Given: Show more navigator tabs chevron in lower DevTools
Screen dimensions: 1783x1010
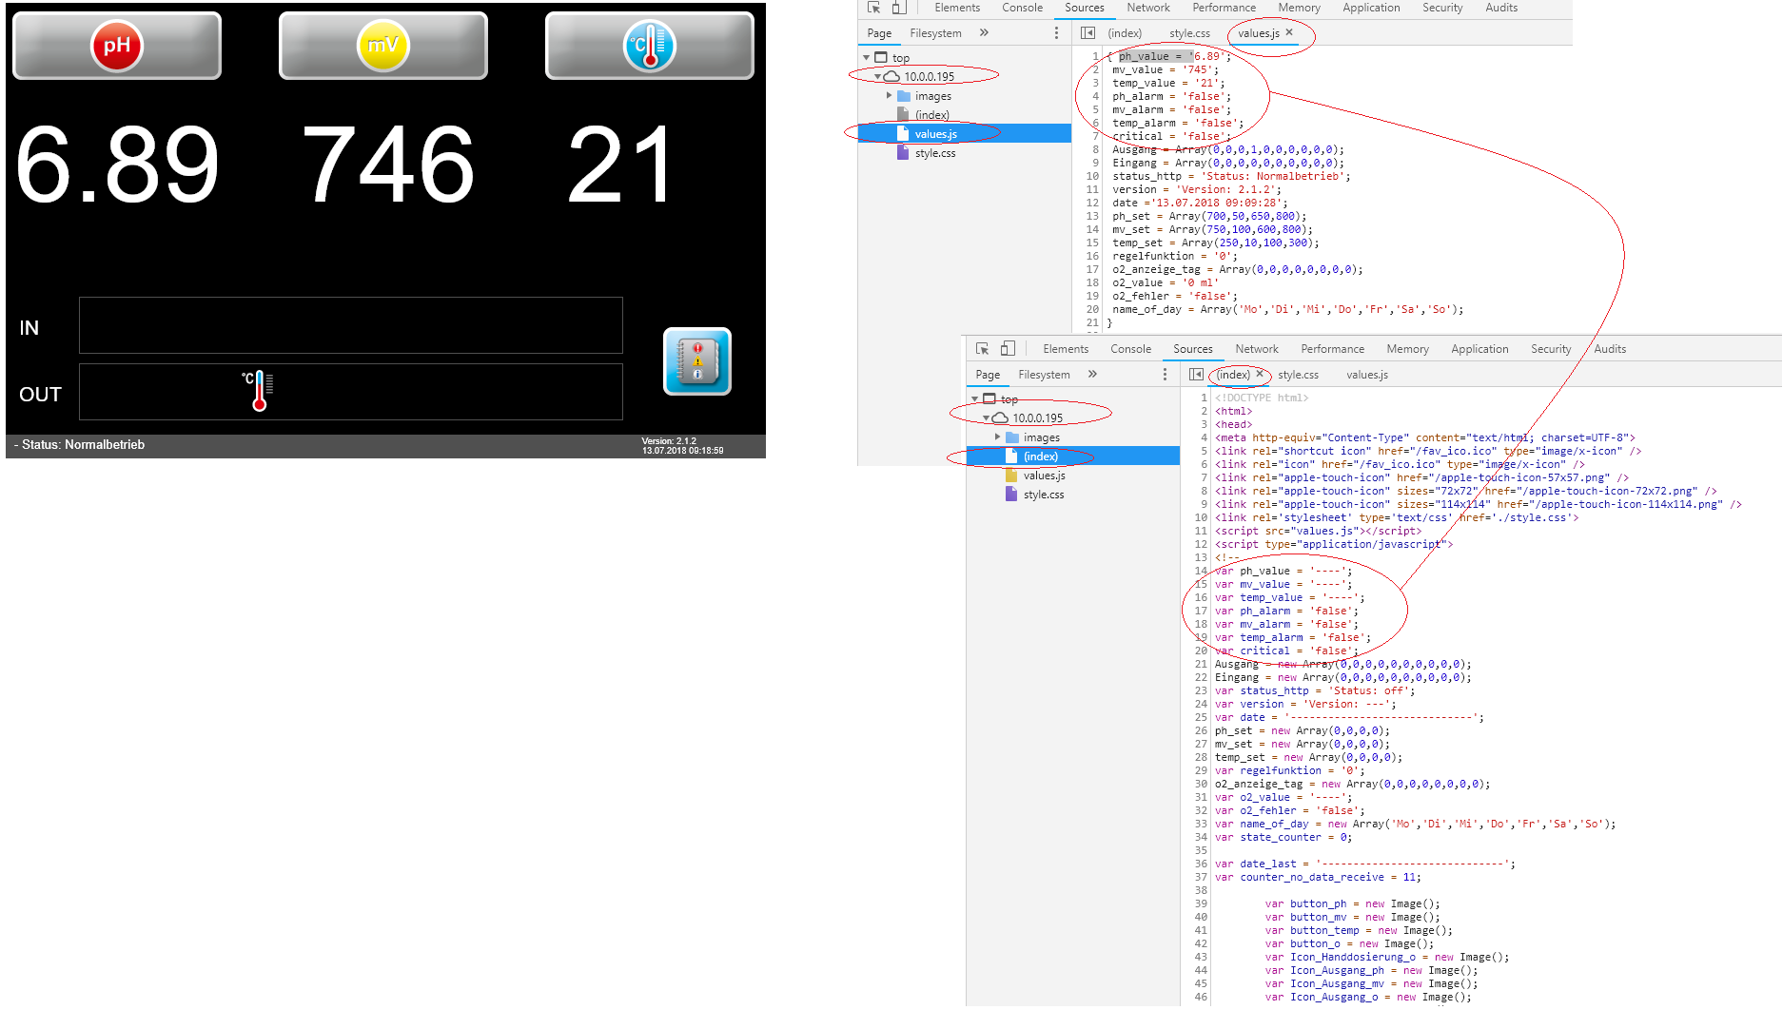Looking at the screenshot, I should pos(1093,374).
